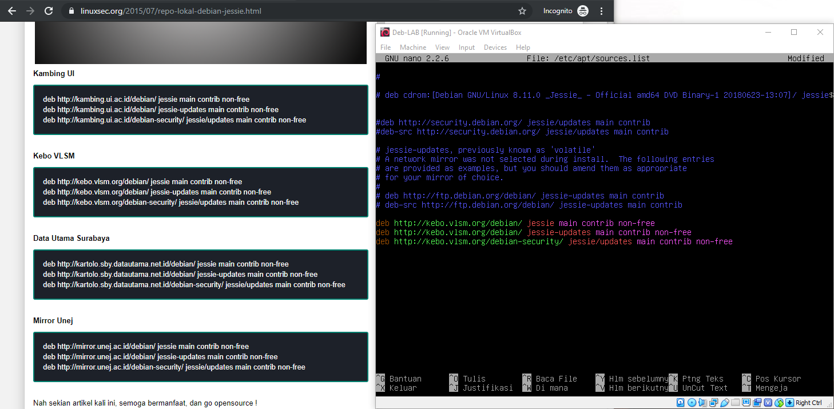834x409 pixels.
Task: Open the Machine menu in VirtualBox
Action: click(413, 47)
